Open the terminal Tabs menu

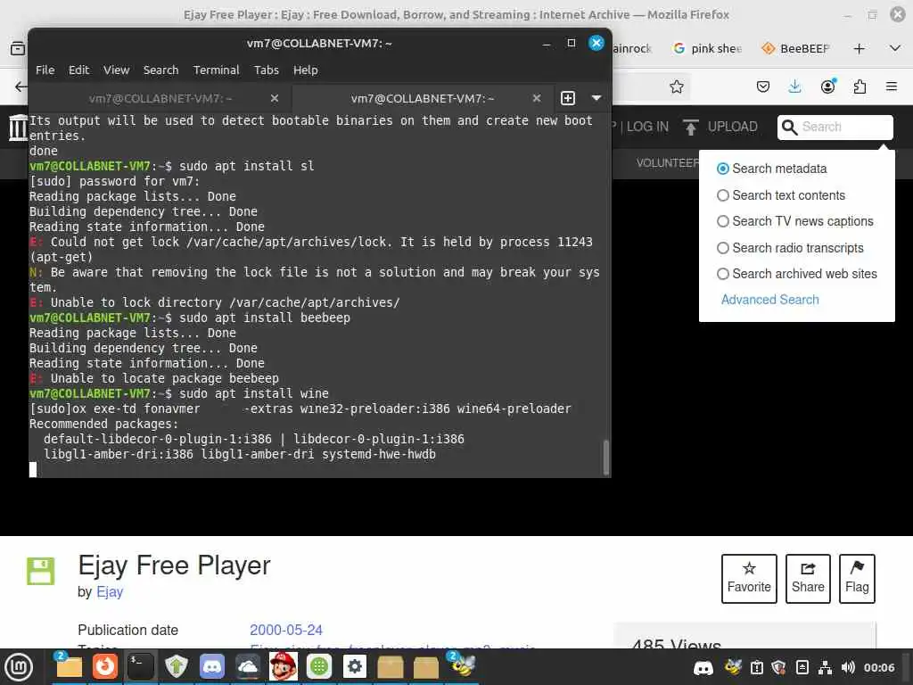[x=266, y=70]
